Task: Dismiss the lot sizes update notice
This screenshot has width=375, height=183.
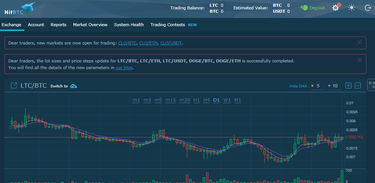Action: [359, 60]
